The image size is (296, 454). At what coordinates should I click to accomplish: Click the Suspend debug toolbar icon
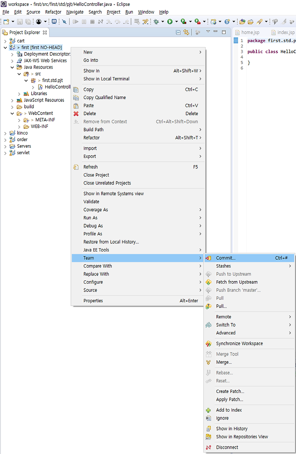(84, 22)
